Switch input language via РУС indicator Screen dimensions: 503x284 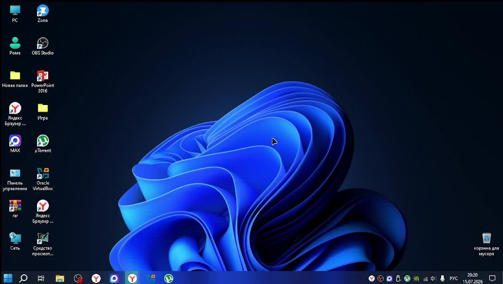point(454,278)
